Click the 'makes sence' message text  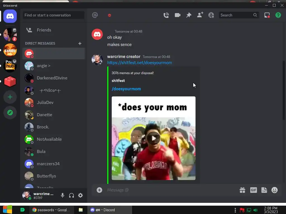pos(119,45)
